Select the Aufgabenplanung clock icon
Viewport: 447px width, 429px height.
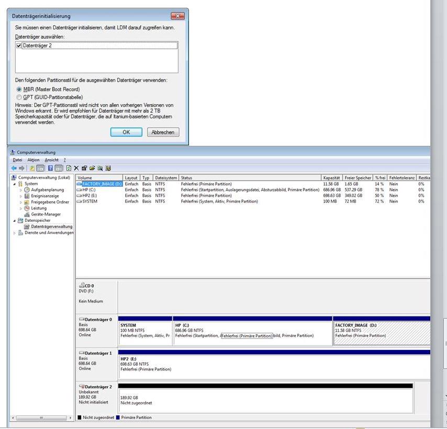coord(27,190)
